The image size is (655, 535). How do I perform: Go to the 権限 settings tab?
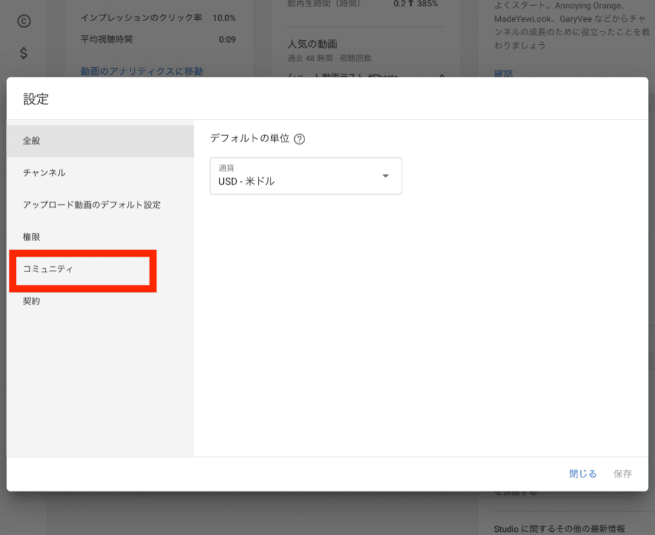[100, 237]
